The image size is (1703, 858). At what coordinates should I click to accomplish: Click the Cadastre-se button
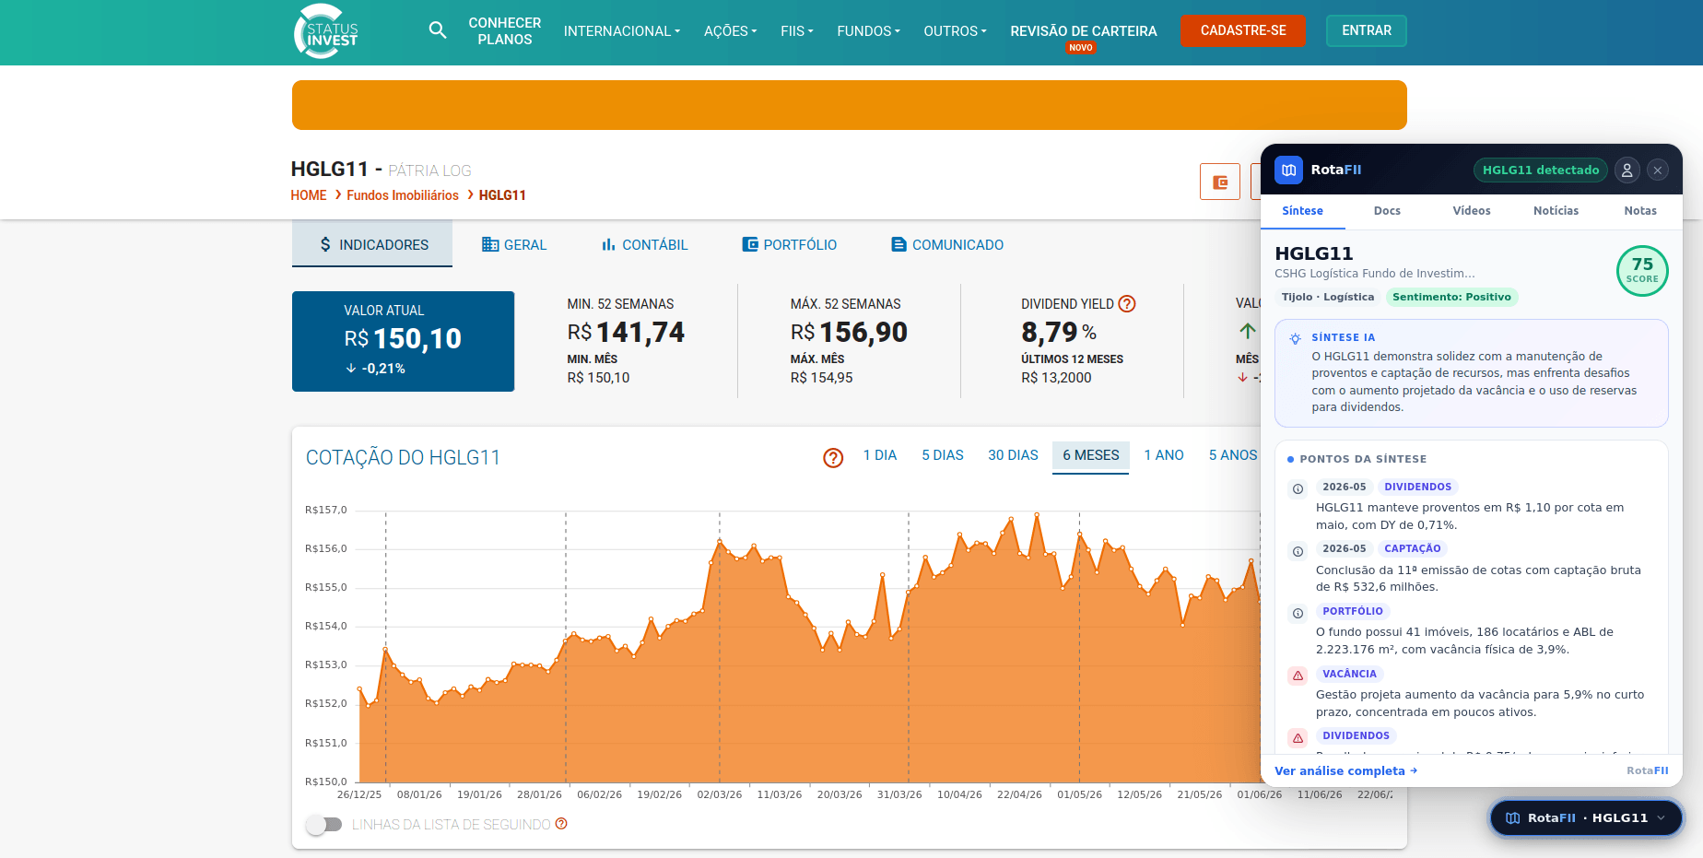click(x=1243, y=30)
